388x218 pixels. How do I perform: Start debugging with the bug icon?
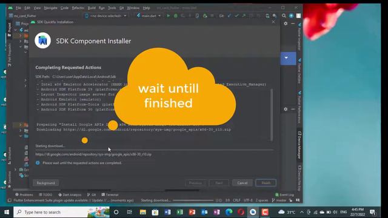pyautogui.click(x=175, y=16)
